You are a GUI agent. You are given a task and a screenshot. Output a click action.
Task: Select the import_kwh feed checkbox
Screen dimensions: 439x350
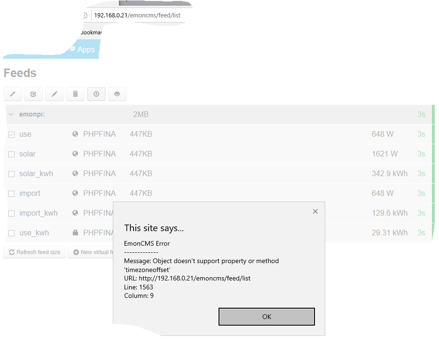11,213
